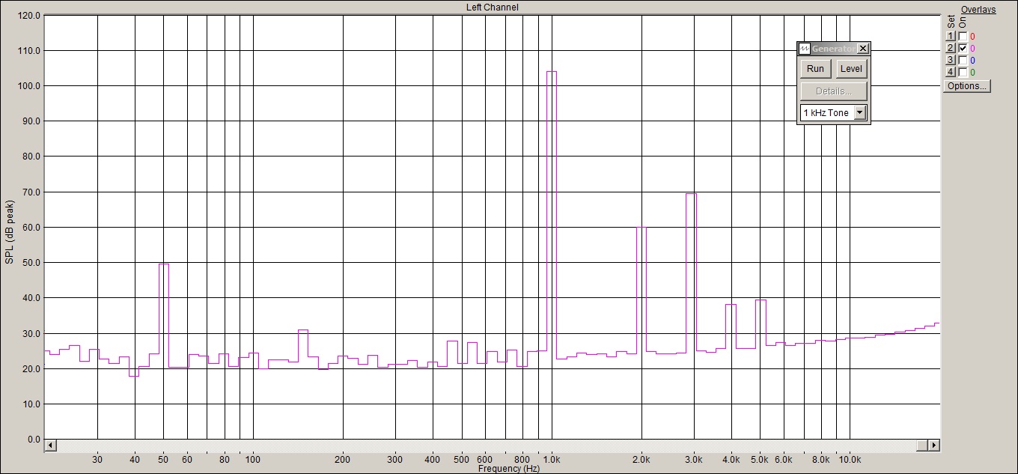Enable overlay 4 checkbox
The height and width of the screenshot is (474, 1018).
(963, 72)
